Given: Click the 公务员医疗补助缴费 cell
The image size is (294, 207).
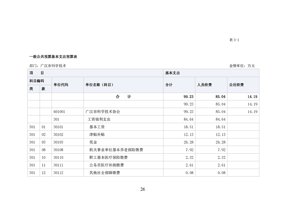Looking at the screenshot, I should click(107, 165).
